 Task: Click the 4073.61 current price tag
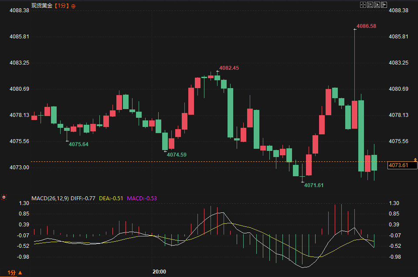click(402, 165)
